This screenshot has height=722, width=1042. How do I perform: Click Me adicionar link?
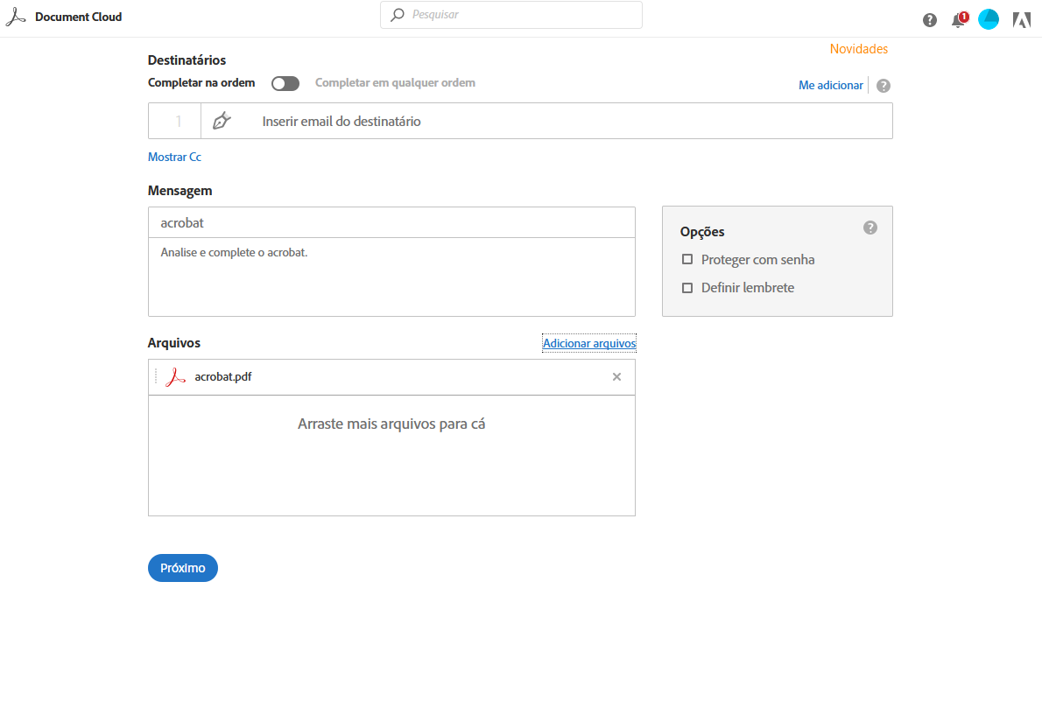click(830, 86)
